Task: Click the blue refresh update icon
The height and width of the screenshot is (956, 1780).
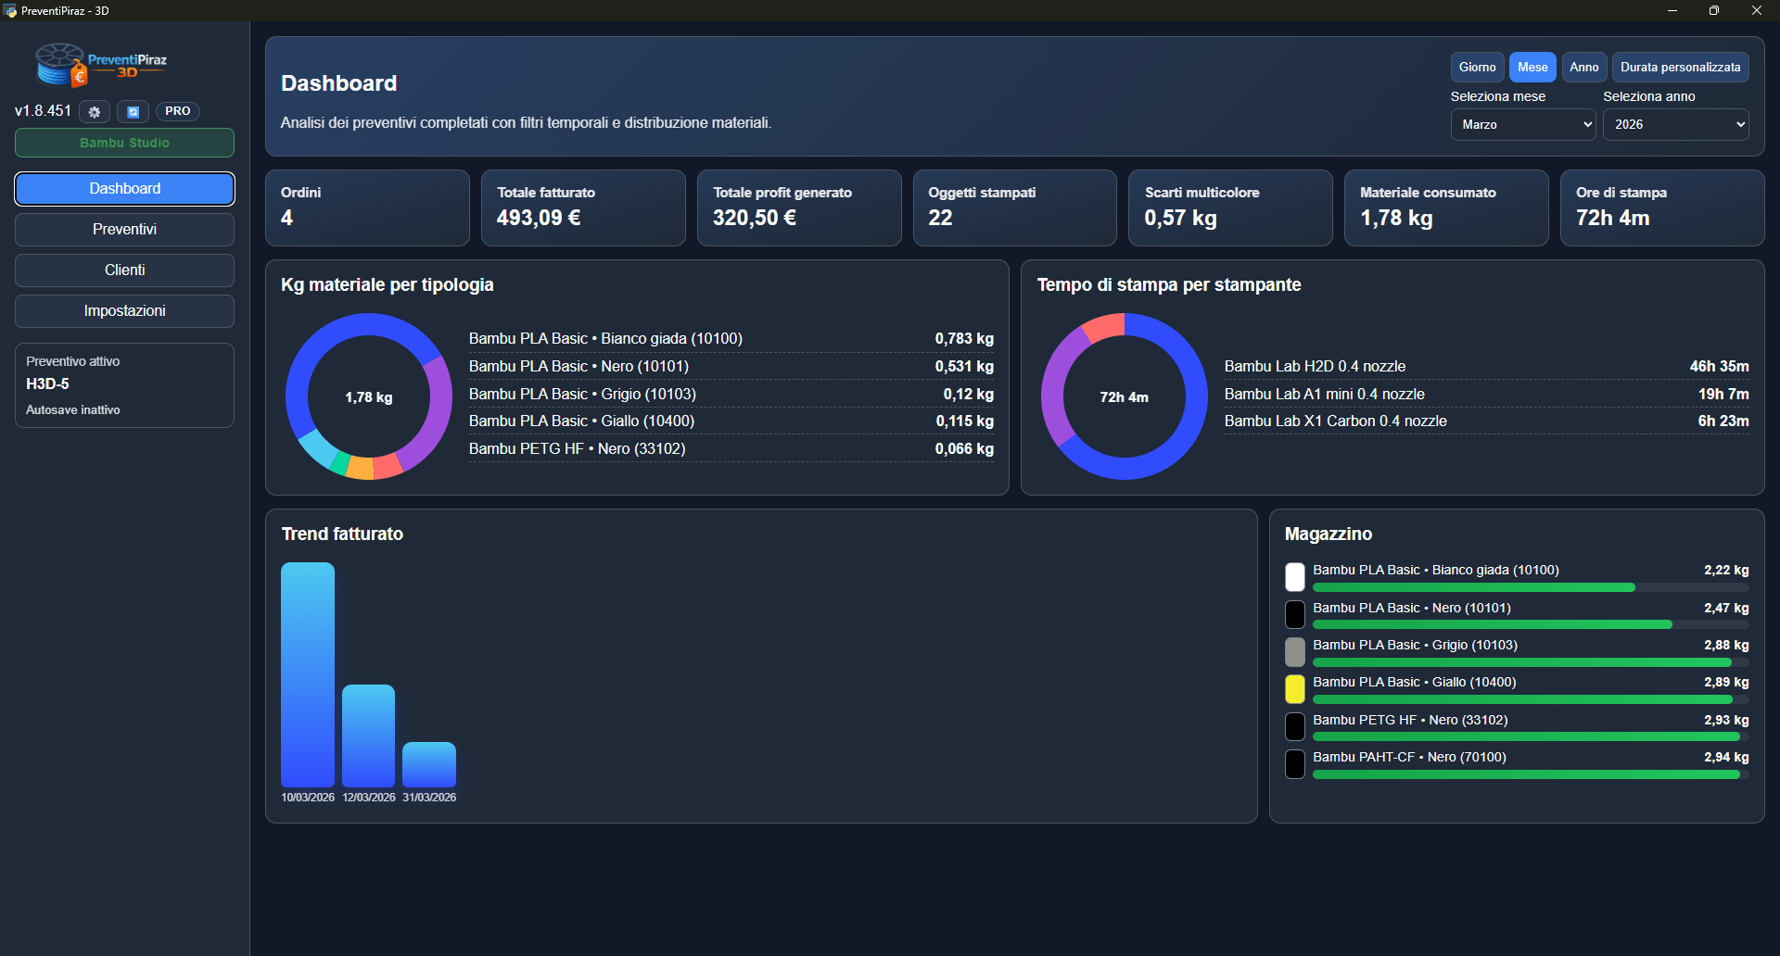Action: (x=133, y=112)
